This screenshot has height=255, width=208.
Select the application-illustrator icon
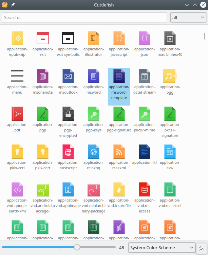pyautogui.click(x=93, y=38)
